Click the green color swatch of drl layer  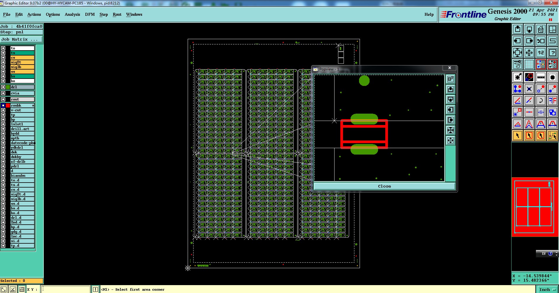[x=8, y=87]
